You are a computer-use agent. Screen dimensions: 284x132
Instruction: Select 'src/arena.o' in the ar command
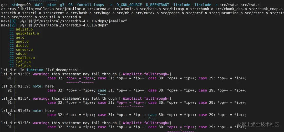coord(99,9)
